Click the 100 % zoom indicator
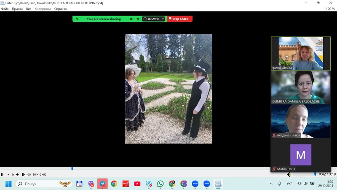Screen dimensions: 337x190 (330, 9)
